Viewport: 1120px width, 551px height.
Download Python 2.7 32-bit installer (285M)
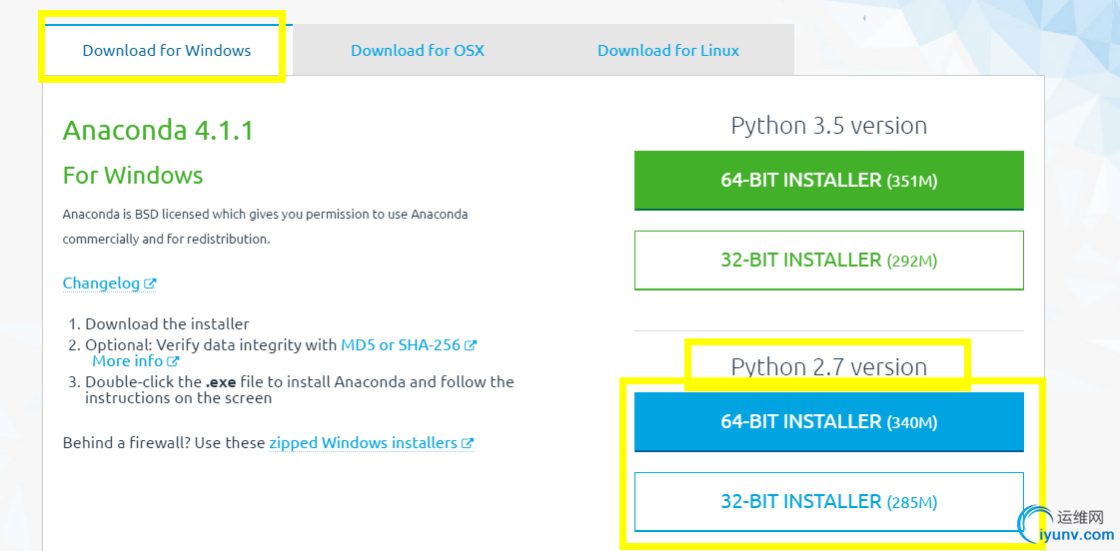[x=828, y=502]
